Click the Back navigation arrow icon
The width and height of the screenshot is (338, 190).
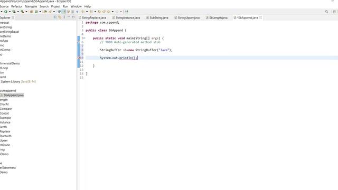(x=108, y=12)
